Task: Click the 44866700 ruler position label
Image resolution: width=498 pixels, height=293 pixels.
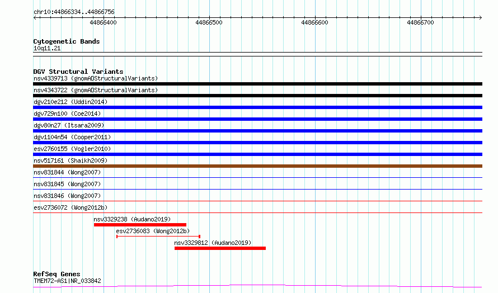Action: [421, 22]
